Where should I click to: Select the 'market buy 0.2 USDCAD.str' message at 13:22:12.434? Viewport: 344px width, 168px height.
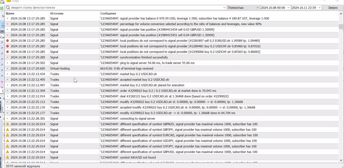coord(128,74)
